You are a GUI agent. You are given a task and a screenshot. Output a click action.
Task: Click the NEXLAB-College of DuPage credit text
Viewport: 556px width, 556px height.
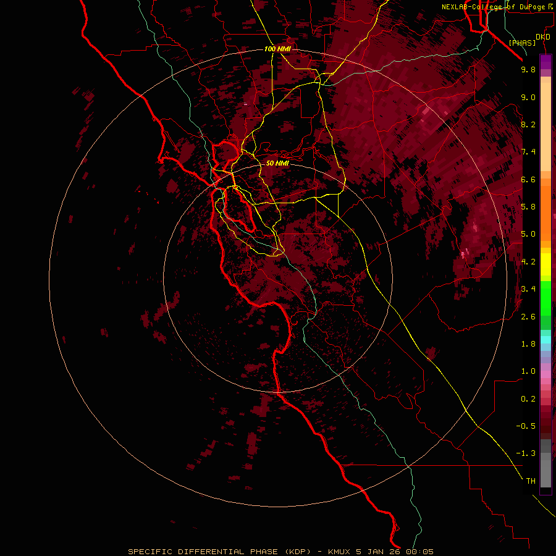[493, 7]
